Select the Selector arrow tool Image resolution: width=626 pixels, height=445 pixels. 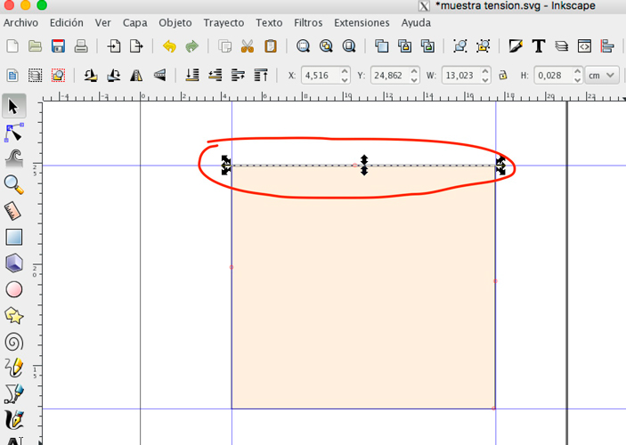coord(13,106)
